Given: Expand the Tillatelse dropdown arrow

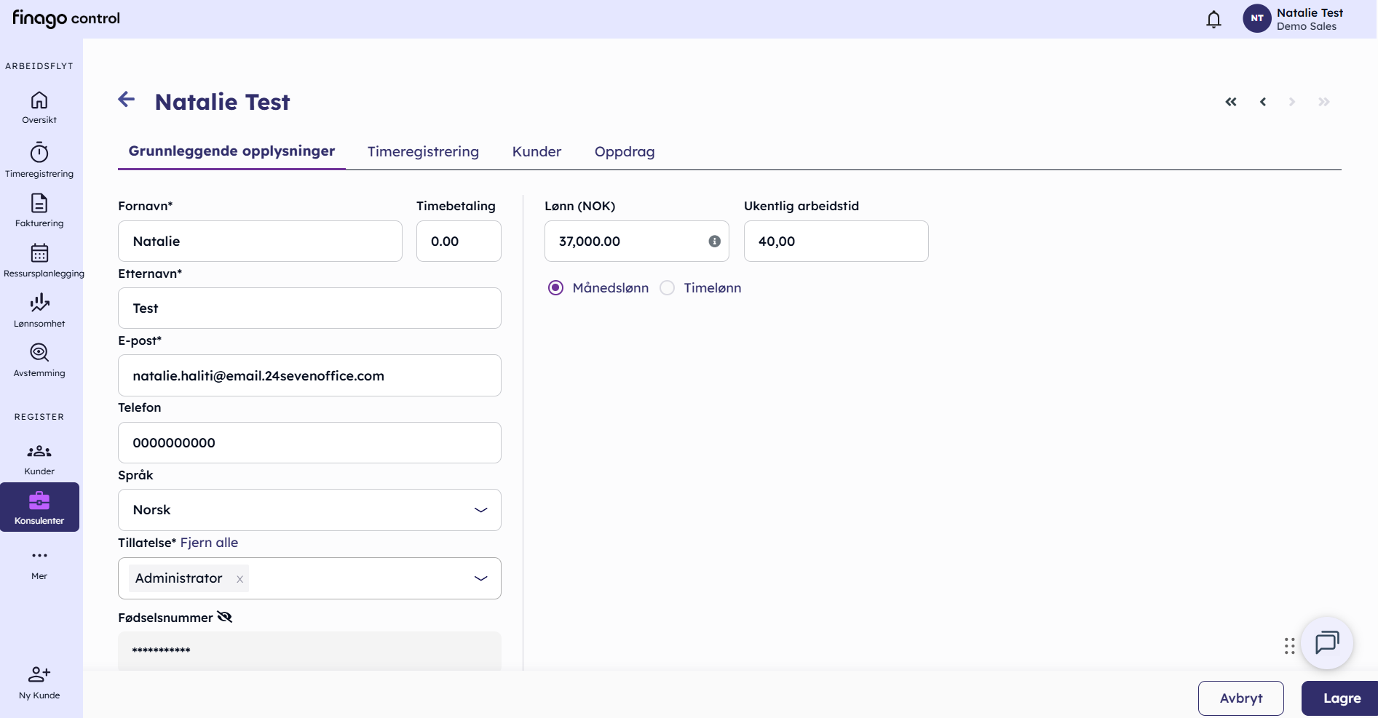Looking at the screenshot, I should tap(480, 578).
